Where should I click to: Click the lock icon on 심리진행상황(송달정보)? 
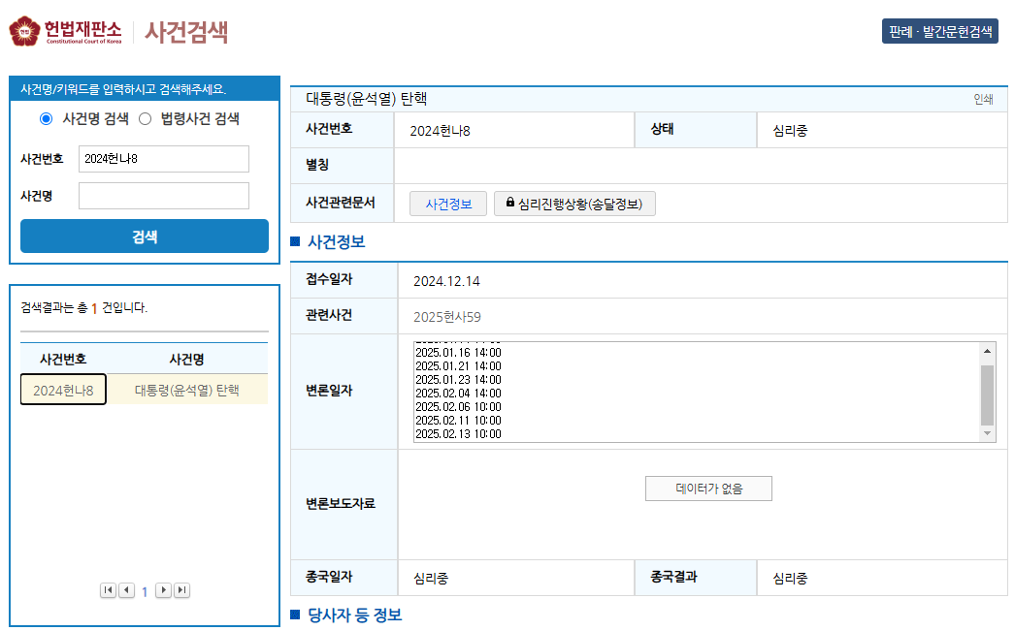511,204
